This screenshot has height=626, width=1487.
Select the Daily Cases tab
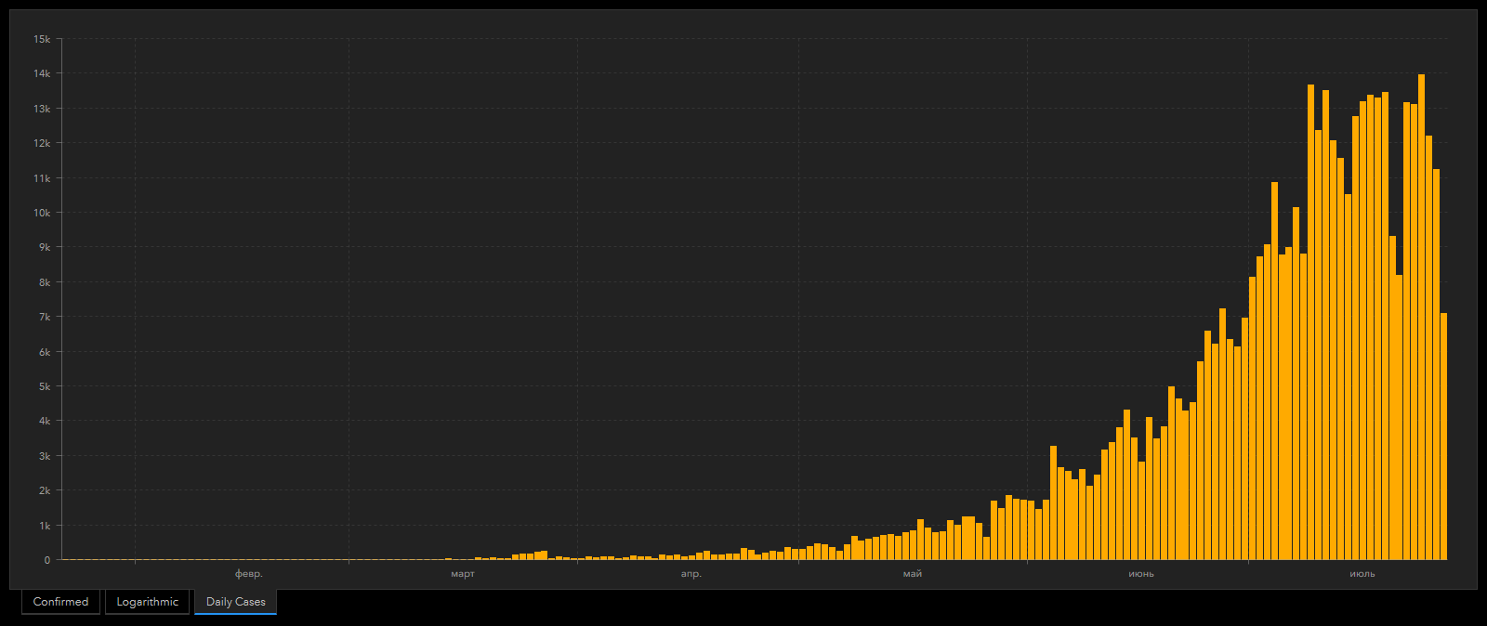point(235,602)
